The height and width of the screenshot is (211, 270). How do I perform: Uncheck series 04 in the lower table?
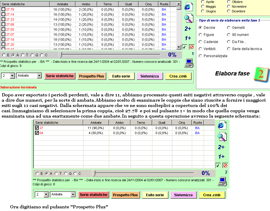pyautogui.click(x=37, y=133)
